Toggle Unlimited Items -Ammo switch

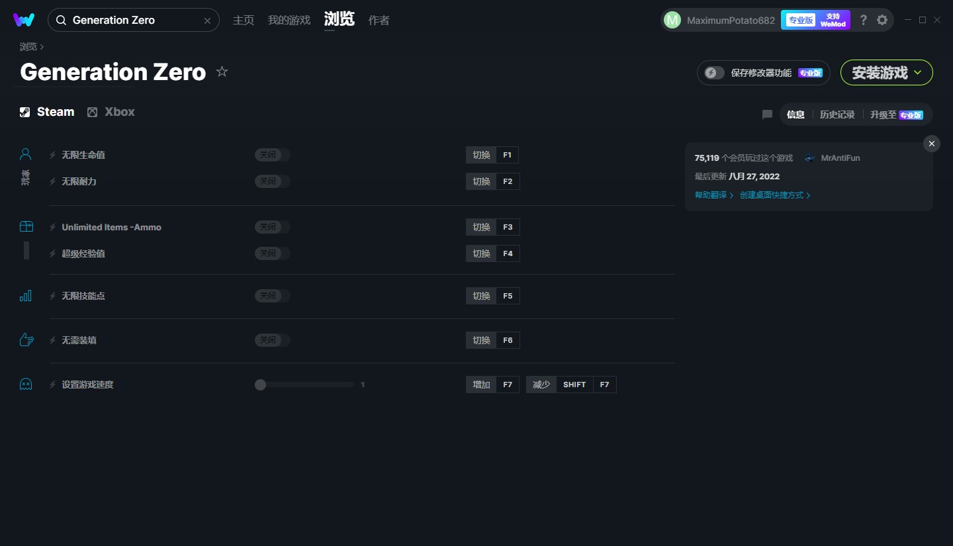coord(273,227)
